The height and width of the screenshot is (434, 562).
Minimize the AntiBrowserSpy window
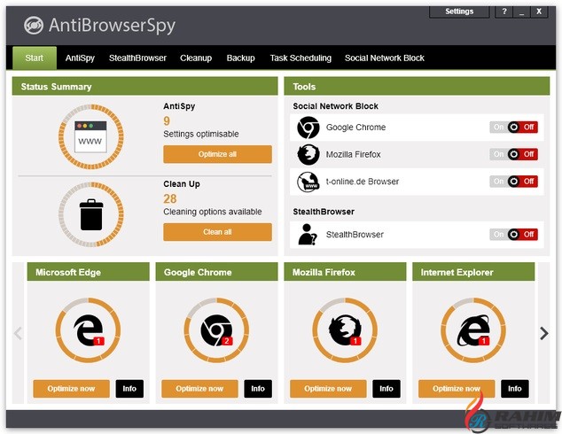point(521,12)
